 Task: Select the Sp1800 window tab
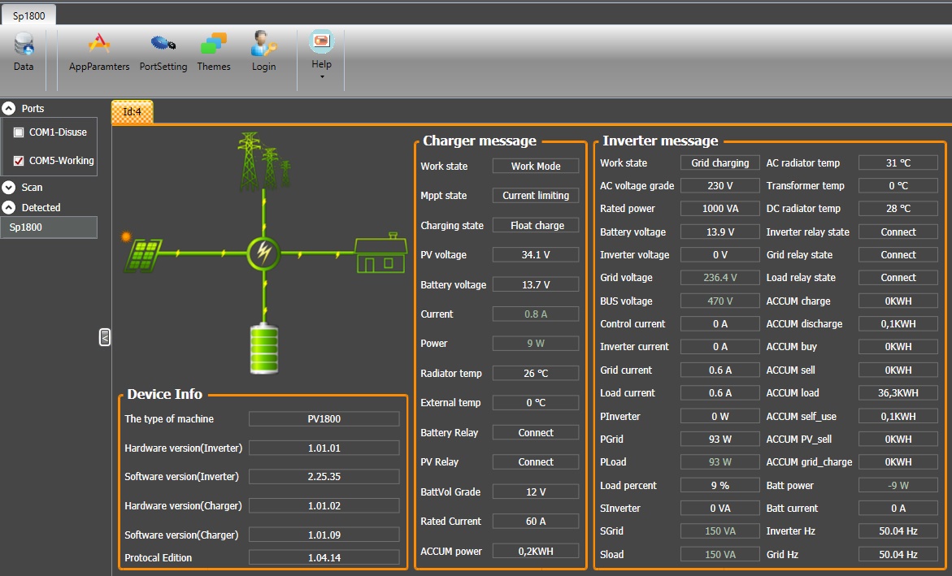point(28,15)
